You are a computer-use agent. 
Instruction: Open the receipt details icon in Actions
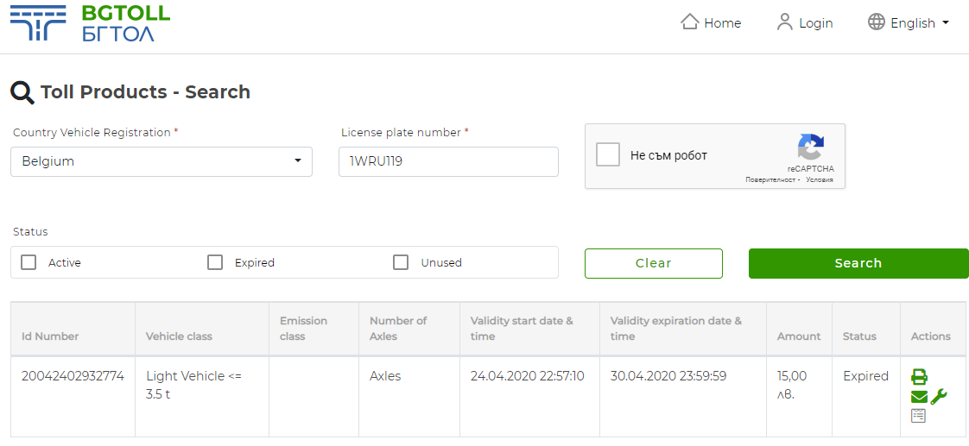tap(918, 416)
